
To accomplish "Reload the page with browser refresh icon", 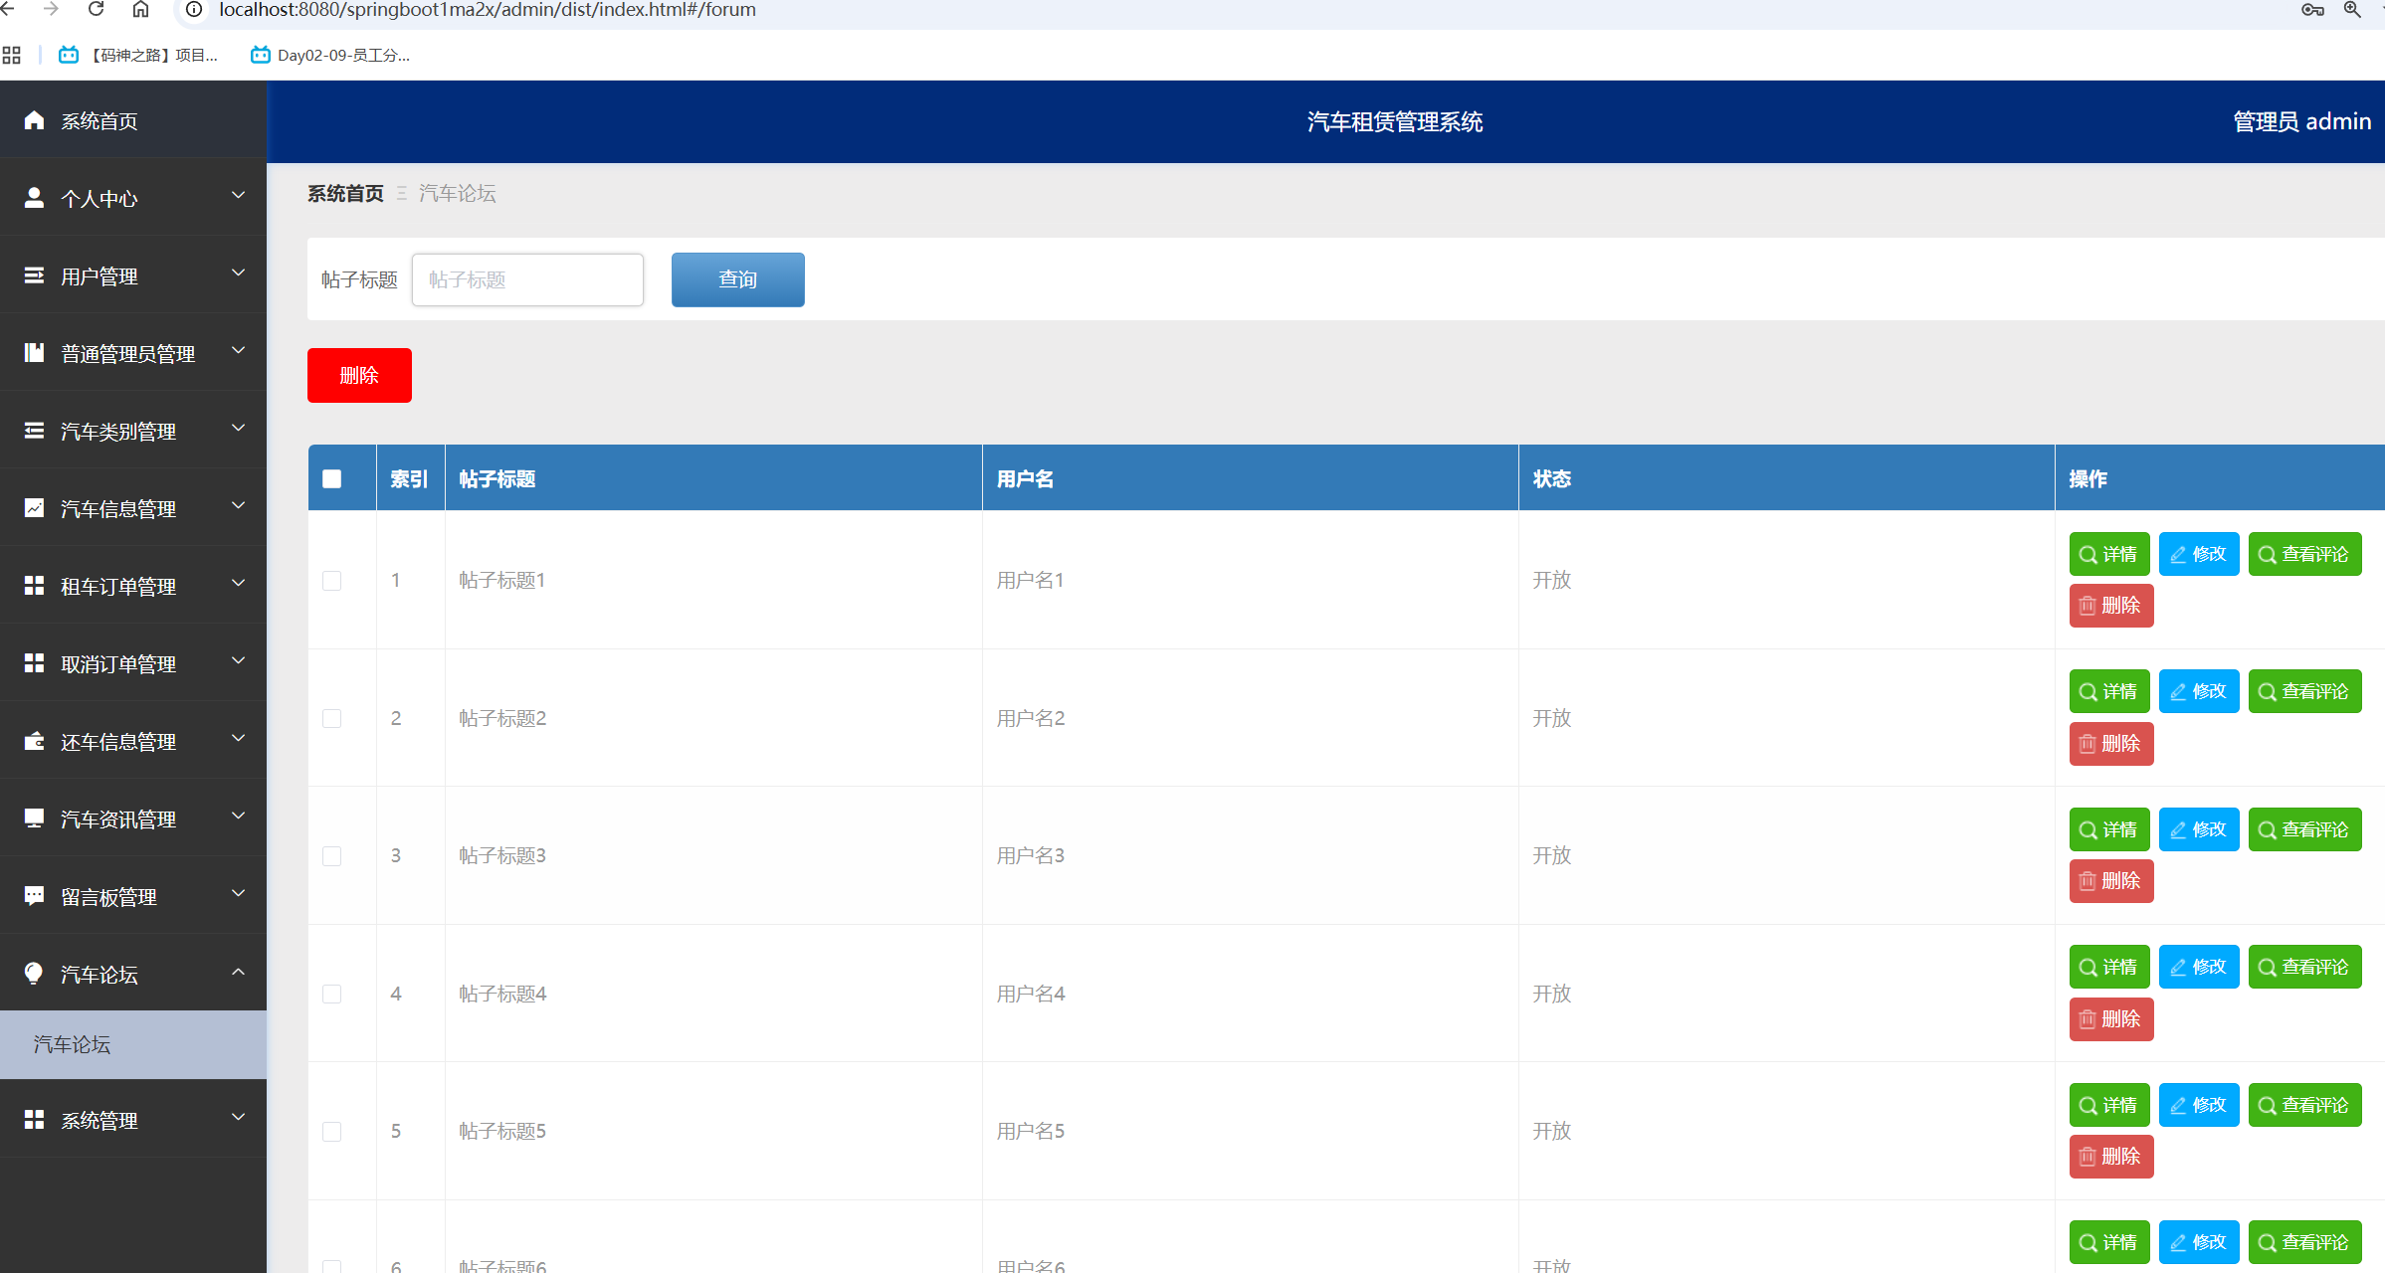I will click(97, 9).
